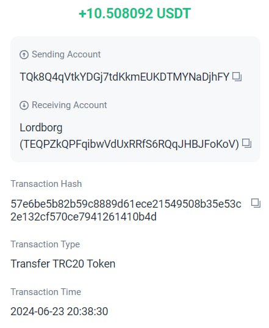This screenshot has width=269, height=328.
Task: Click the Transaction Time label
Action: click(46, 292)
